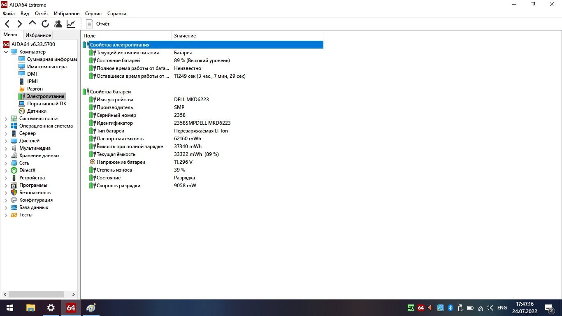Screen dimensions: 562x316
Task: Click the Датчики gauge icon
Action: tap(22, 111)
